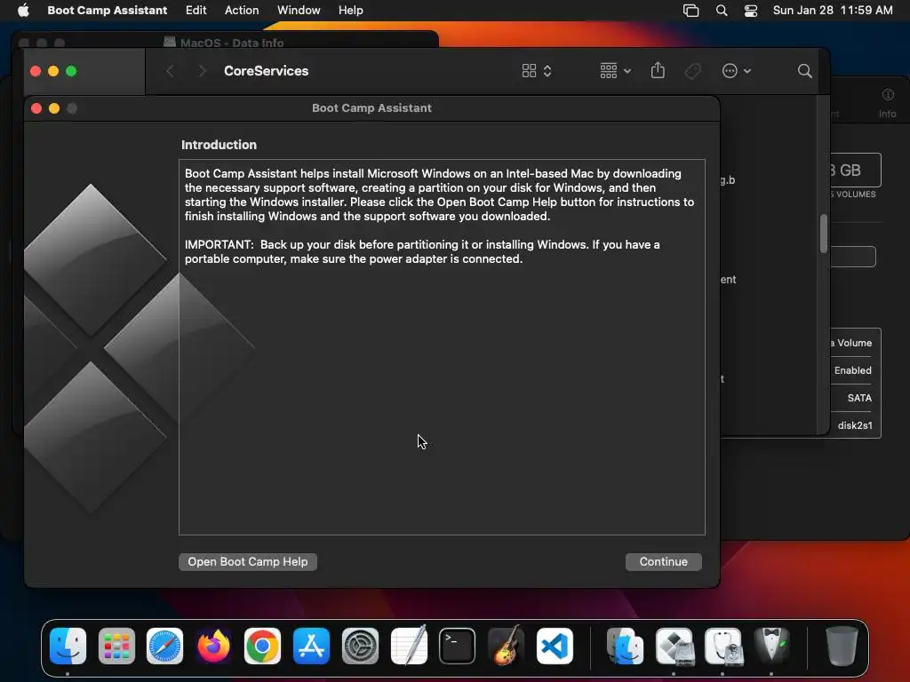The image size is (910, 682).
Task: Minimize the Boot Camp Assistant window
Action: 54,108
